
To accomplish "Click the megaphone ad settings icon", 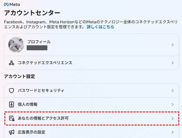I will click(11, 132).
